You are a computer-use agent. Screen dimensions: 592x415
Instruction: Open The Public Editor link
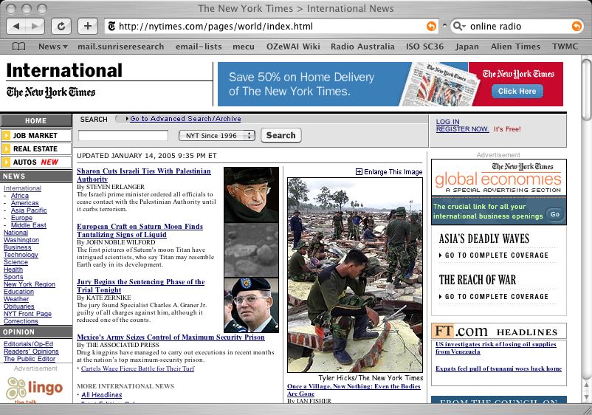pyautogui.click(x=30, y=359)
